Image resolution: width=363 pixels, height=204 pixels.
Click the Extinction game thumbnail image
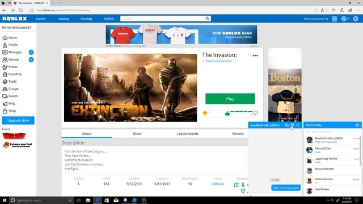pos(130,88)
